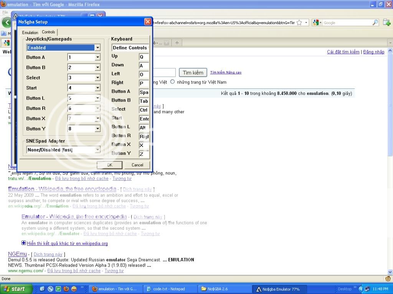This screenshot has width=393, height=294.
Task: Click the Desktop toolbar in the taskbar
Action: point(345,289)
